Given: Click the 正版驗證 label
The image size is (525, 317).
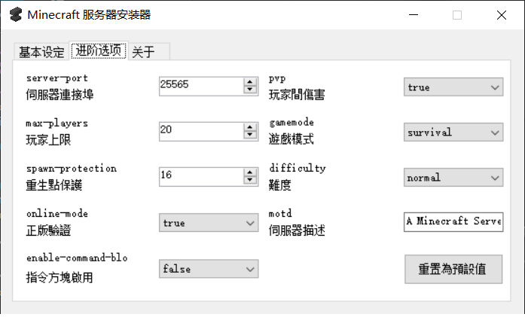Looking at the screenshot, I should [x=48, y=230].
